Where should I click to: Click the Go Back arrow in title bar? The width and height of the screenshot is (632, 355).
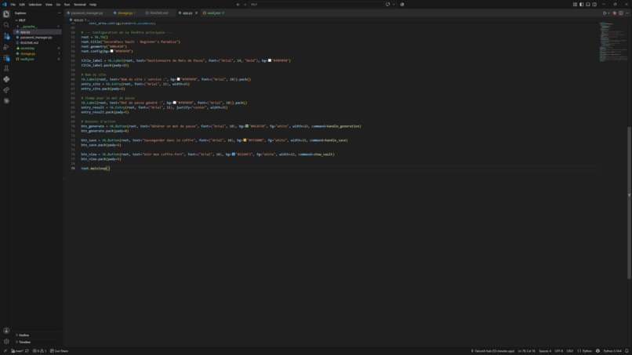click(x=238, y=5)
